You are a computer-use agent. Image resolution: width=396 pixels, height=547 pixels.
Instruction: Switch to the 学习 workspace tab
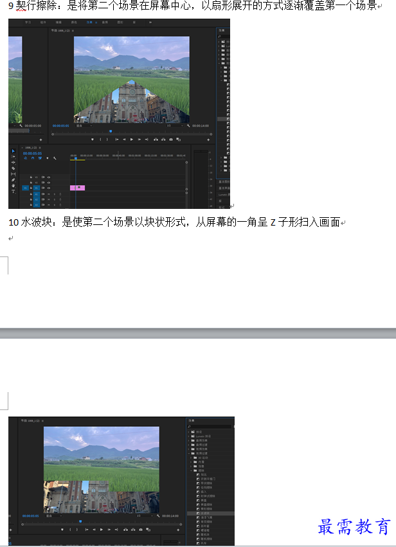28,22
